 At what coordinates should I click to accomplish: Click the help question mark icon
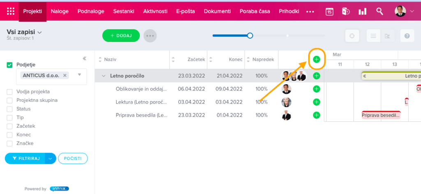click(x=407, y=36)
